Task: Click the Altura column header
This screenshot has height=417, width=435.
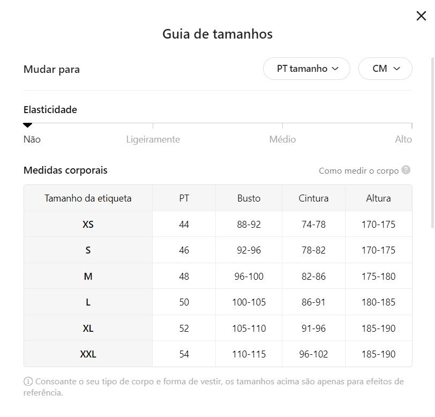Action: pyautogui.click(x=378, y=198)
